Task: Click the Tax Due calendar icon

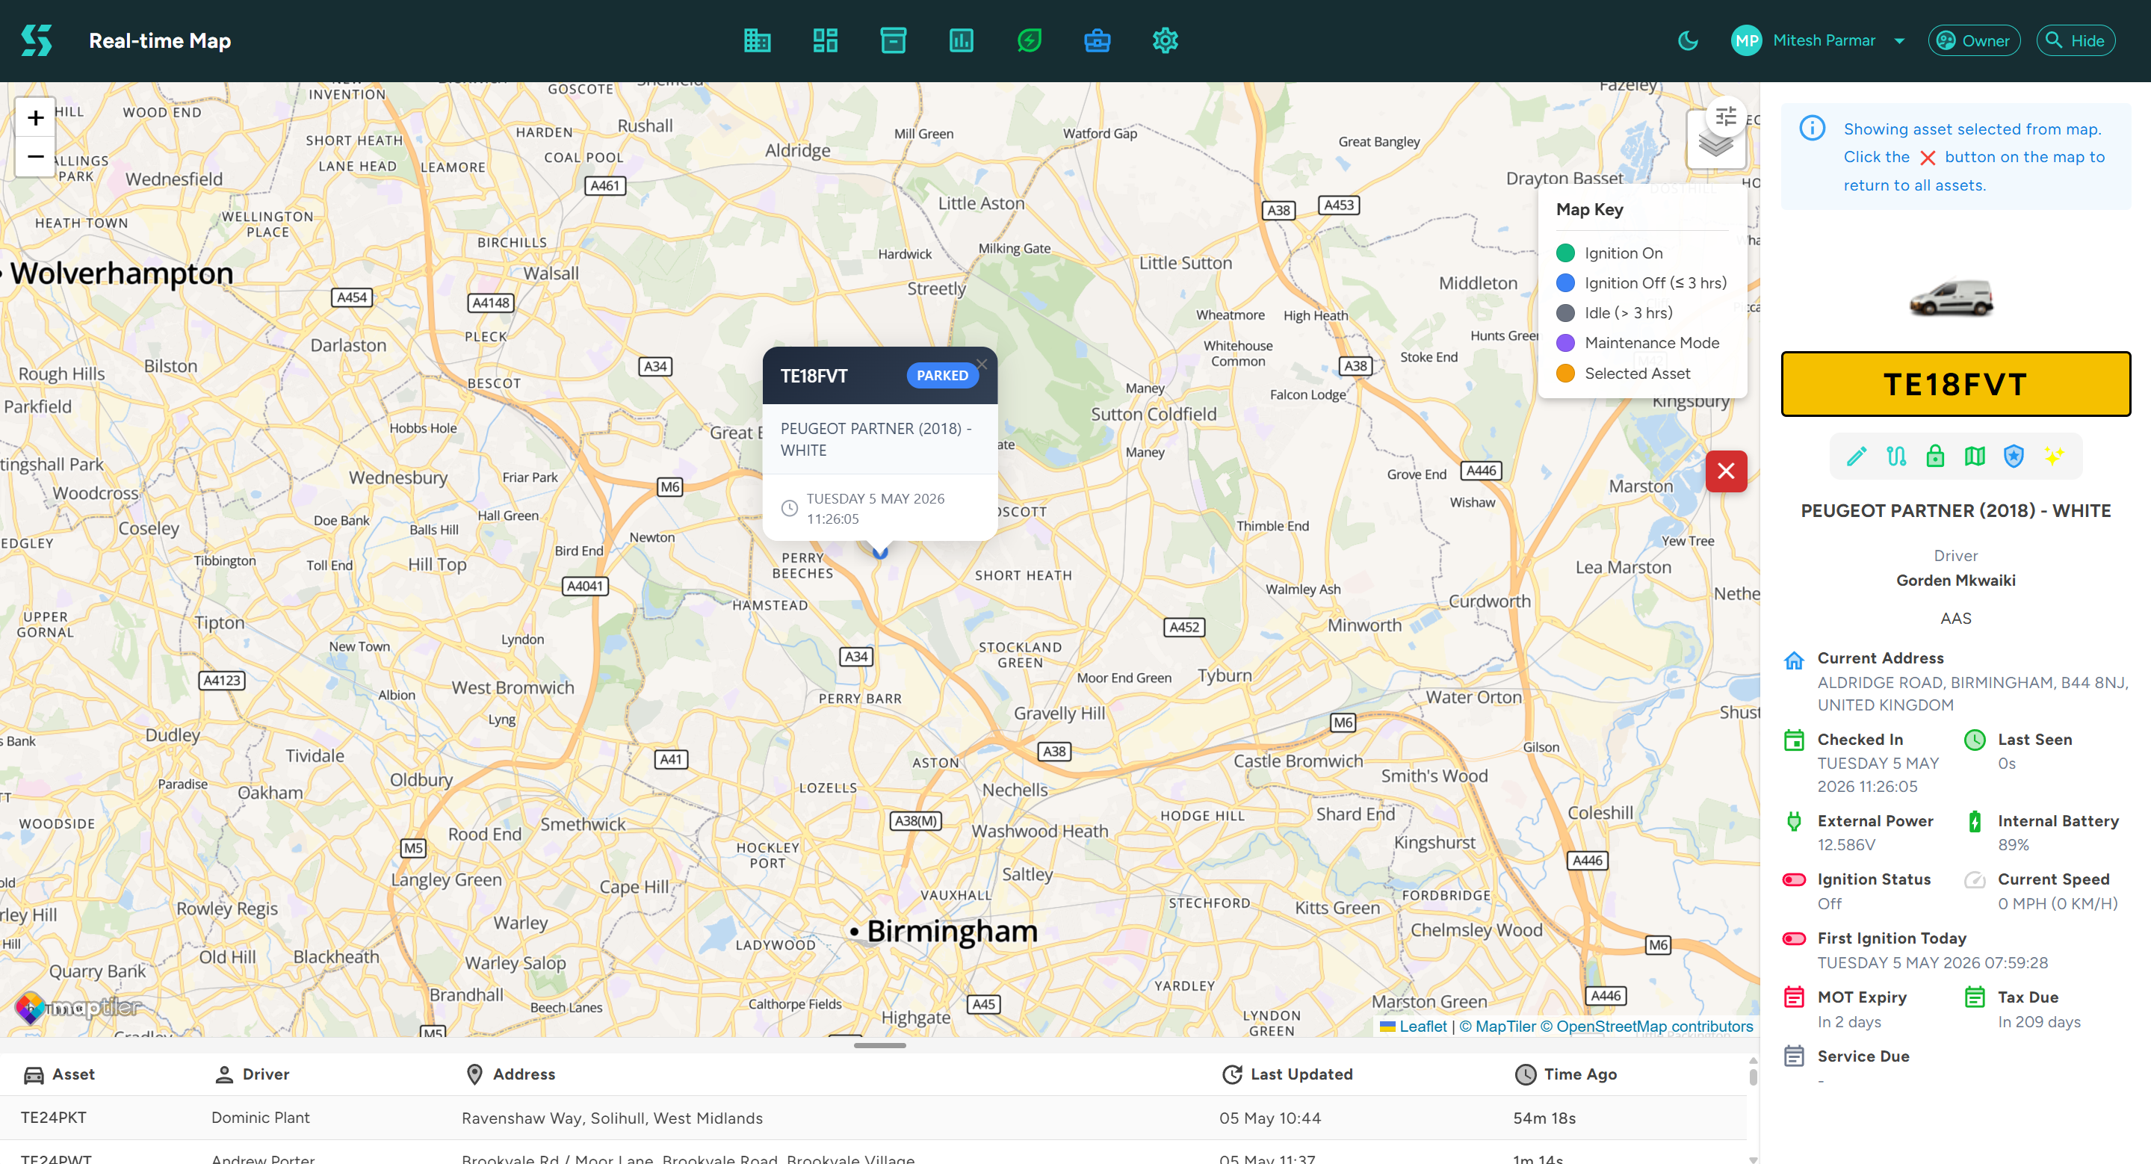Action: [x=1974, y=998]
